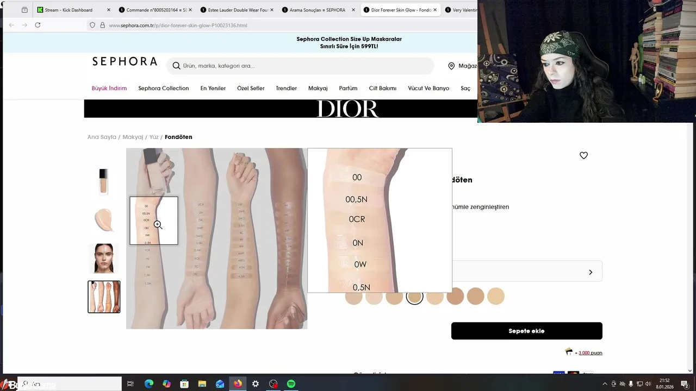Open the Vücut Ve Banyo menu
The image size is (696, 391).
428,88
